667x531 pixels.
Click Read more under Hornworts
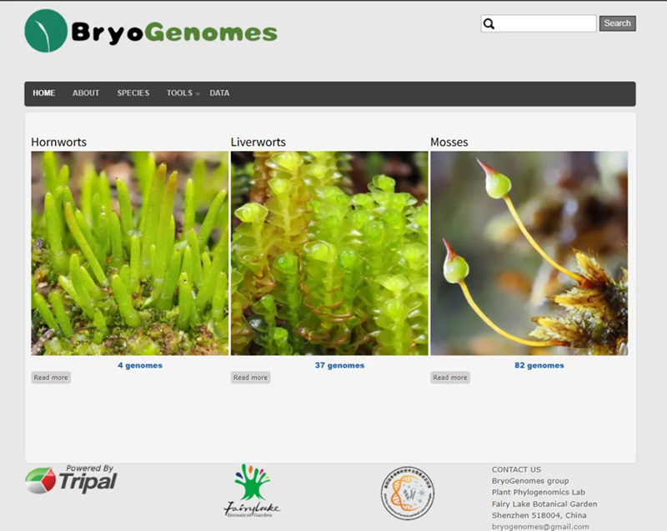(51, 378)
